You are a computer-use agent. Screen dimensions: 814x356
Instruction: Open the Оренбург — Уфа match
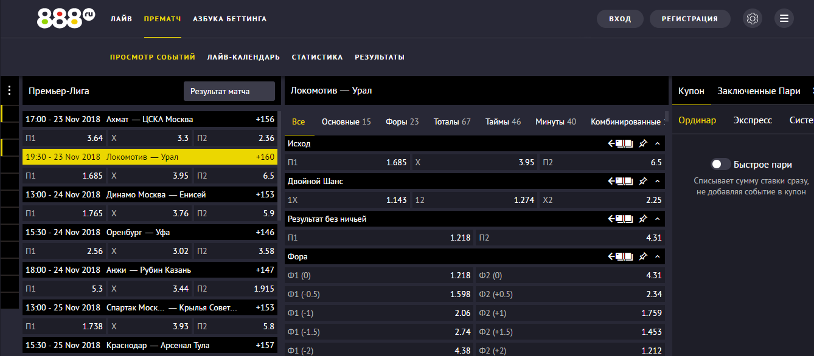(150, 233)
